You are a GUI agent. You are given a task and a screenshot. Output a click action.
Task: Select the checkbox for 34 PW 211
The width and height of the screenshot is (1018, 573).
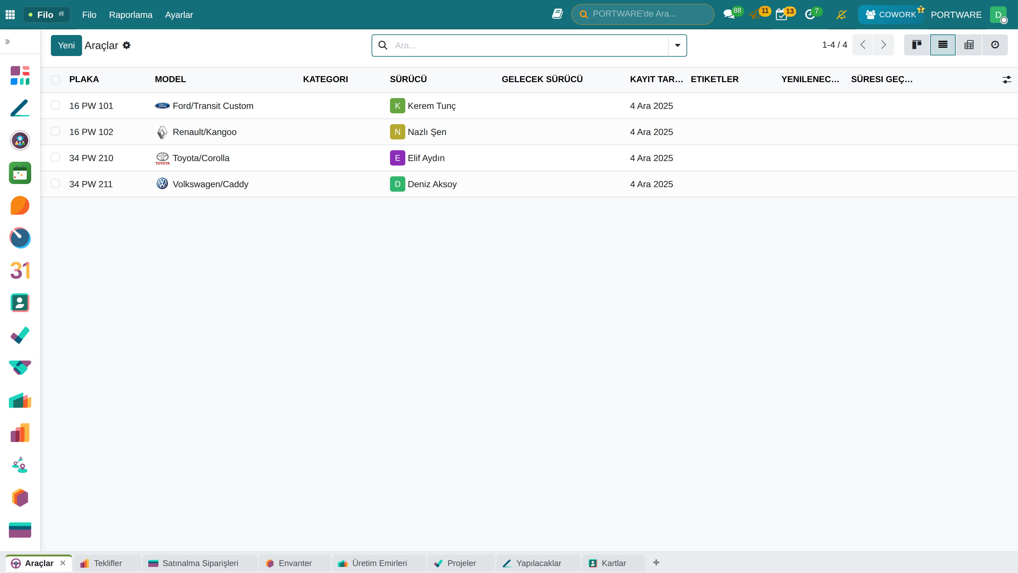click(x=55, y=183)
